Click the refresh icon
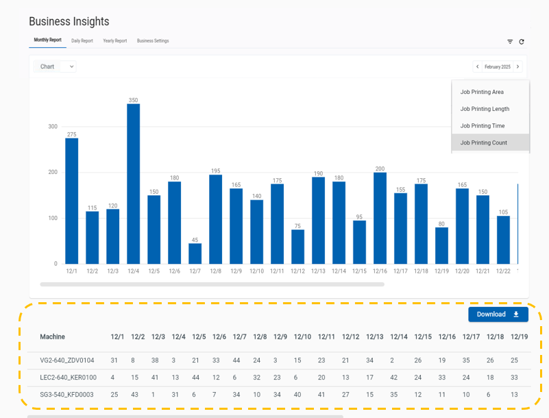549x418 pixels. pyautogui.click(x=522, y=42)
